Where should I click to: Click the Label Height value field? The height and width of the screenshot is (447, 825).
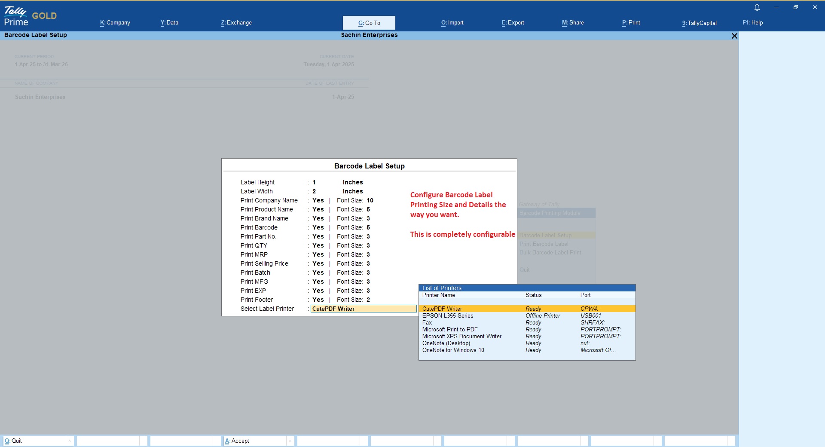point(314,182)
